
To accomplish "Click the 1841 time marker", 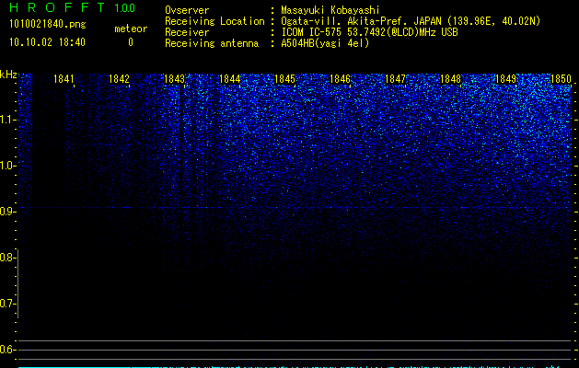I will pyautogui.click(x=64, y=78).
